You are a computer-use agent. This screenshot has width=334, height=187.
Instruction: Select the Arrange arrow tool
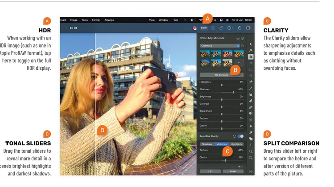251,44
